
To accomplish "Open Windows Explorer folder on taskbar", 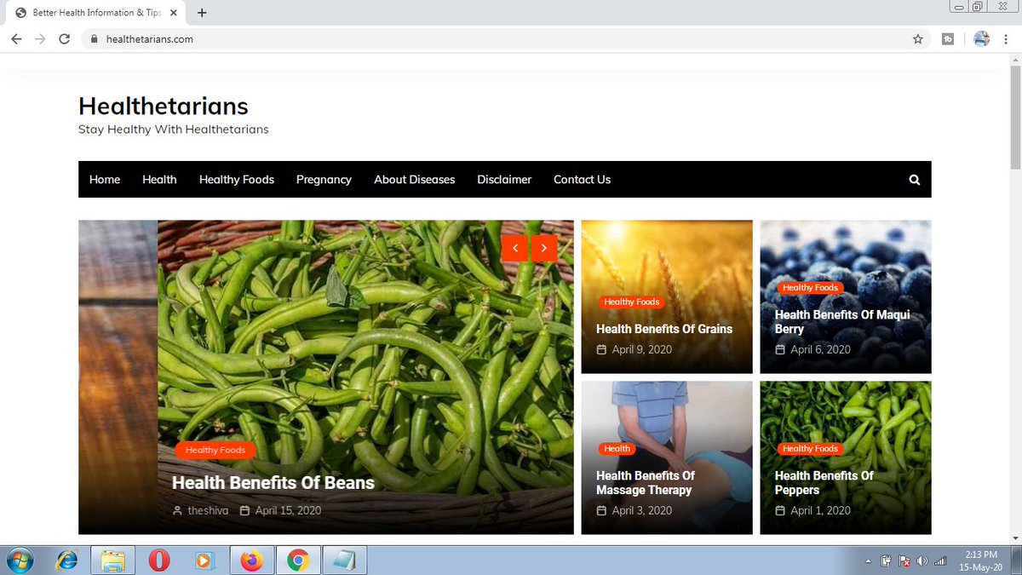I will coord(112,561).
